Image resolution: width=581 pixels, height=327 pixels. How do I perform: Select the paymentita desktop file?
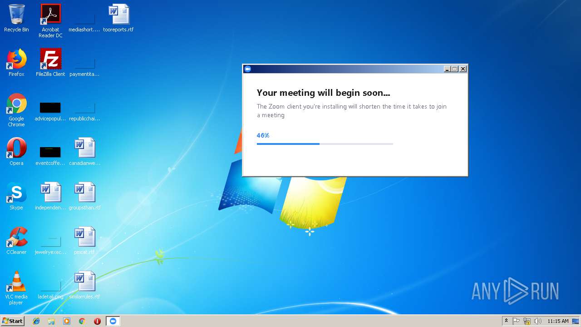(x=84, y=63)
